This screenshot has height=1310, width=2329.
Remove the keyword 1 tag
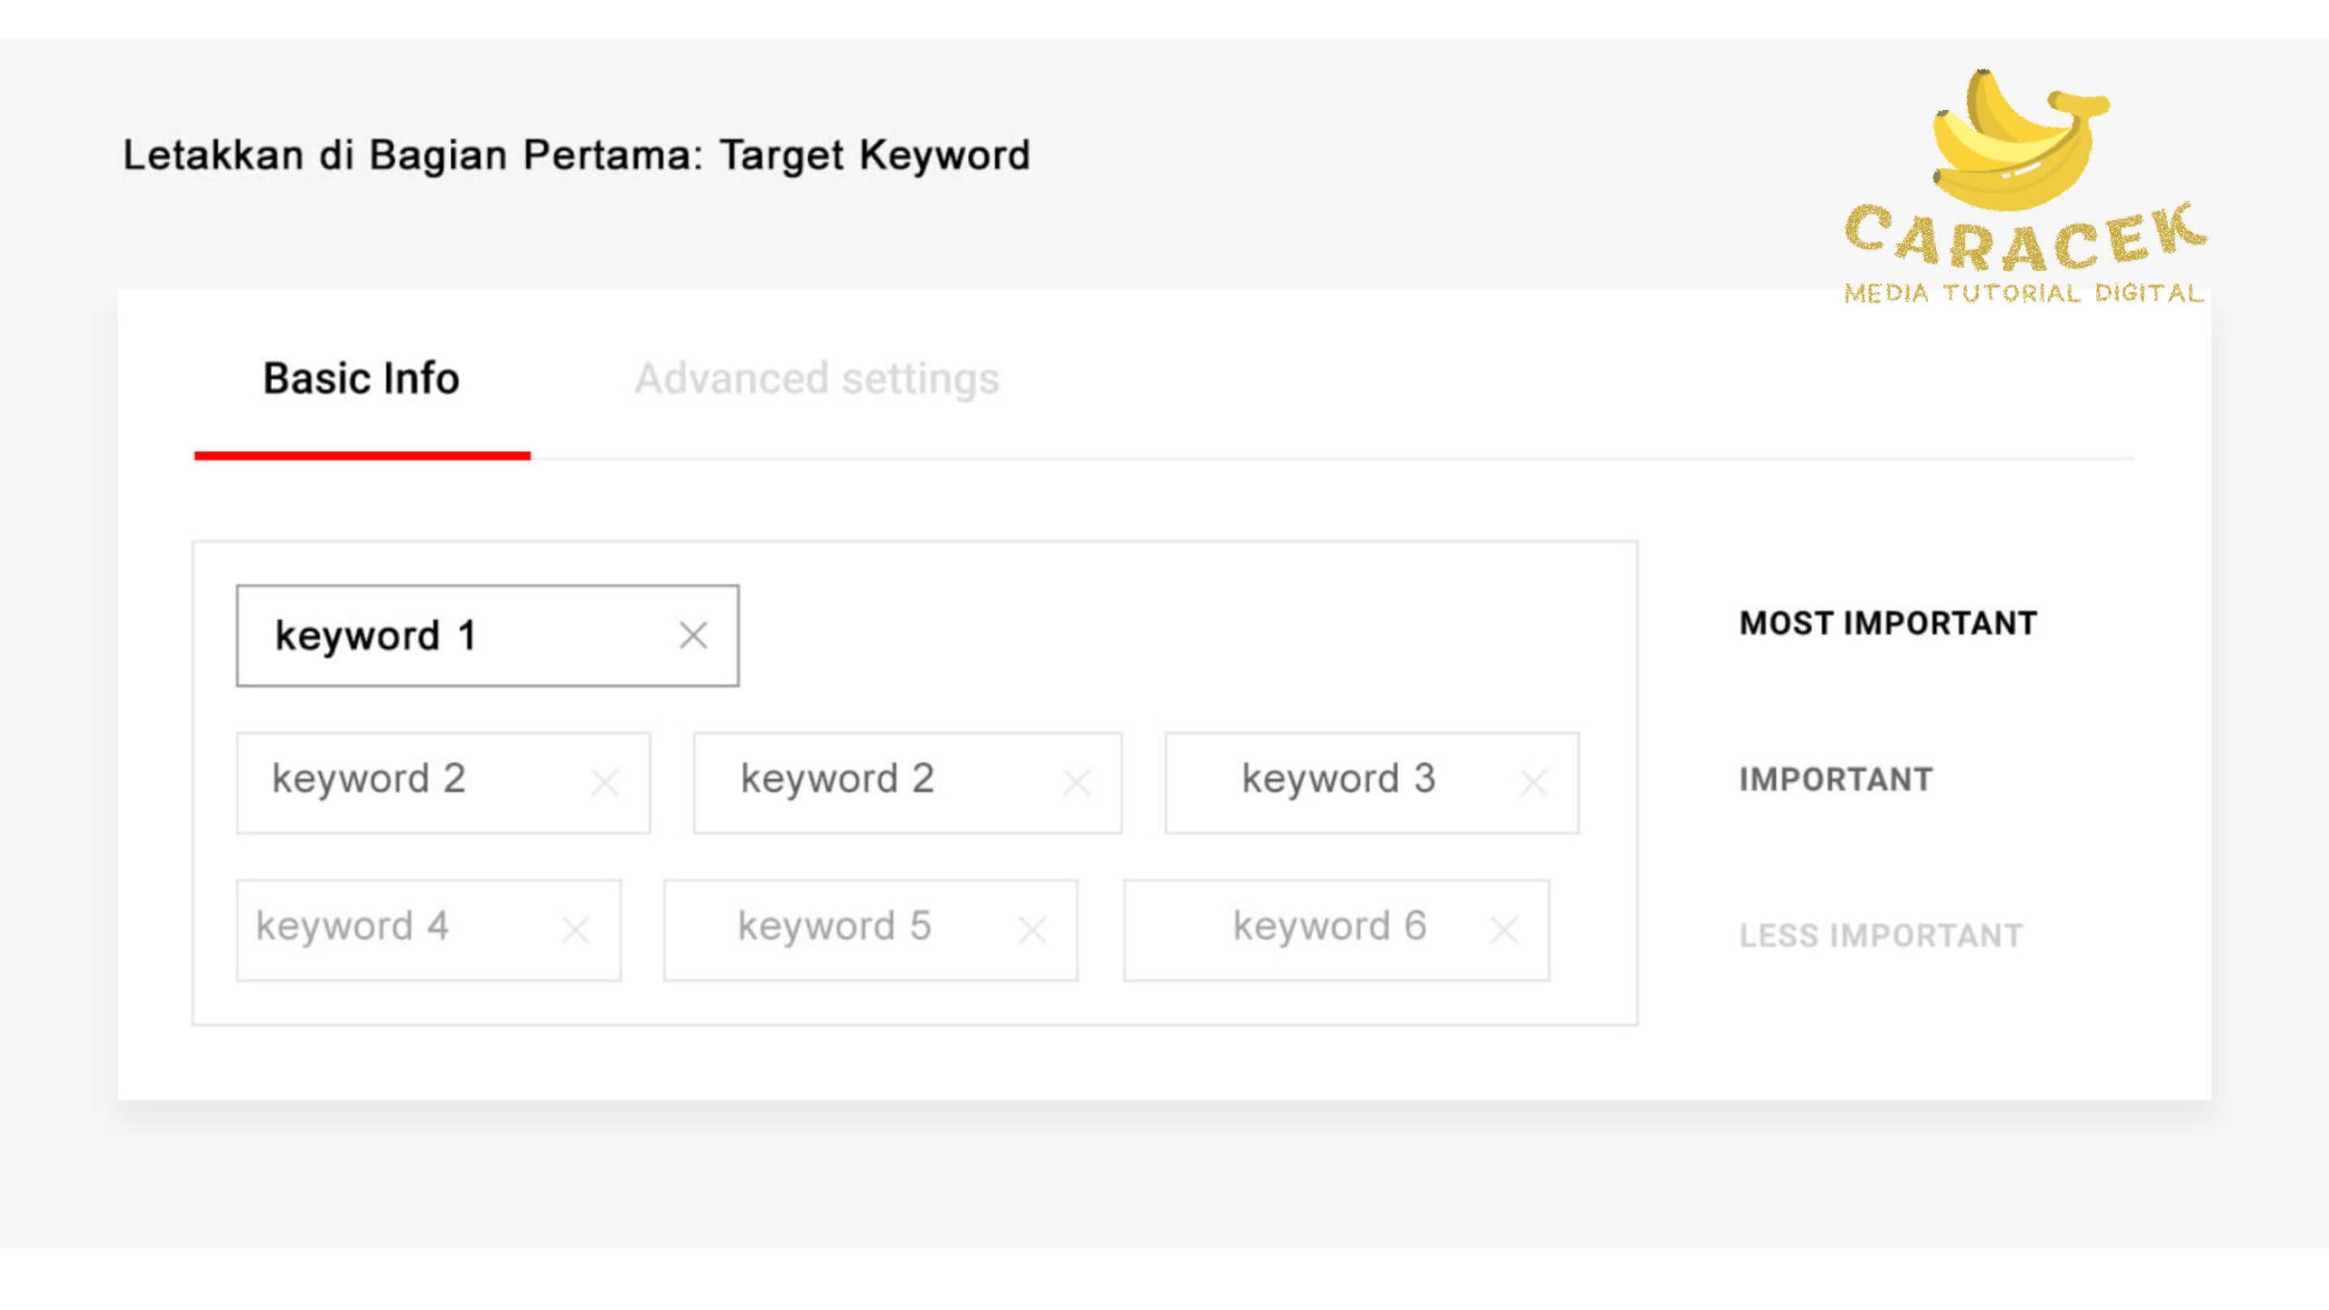[x=693, y=635]
